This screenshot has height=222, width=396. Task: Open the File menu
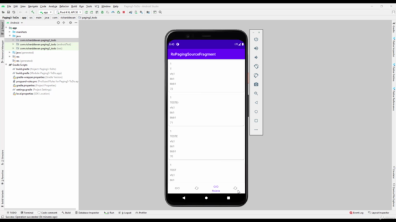[9, 6]
